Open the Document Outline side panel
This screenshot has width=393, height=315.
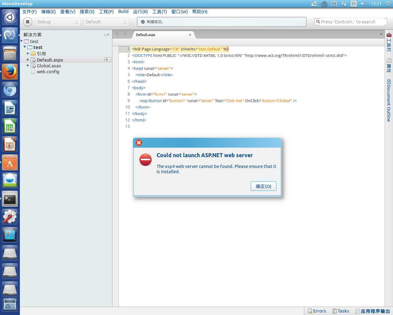(x=389, y=100)
